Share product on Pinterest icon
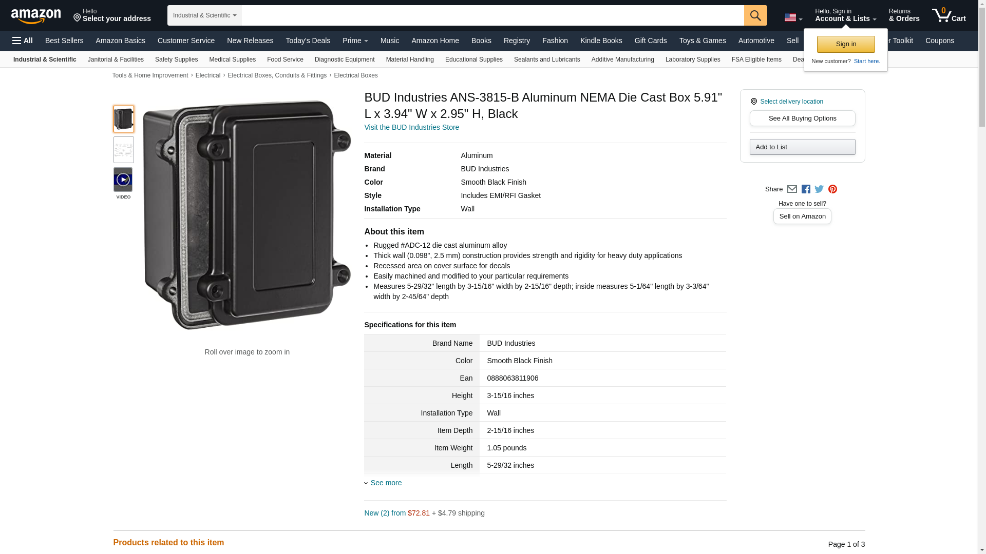Viewport: 986px width, 554px height. 832,189
